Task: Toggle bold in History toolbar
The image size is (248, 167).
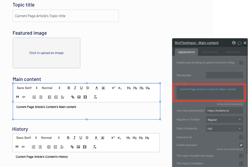Action: click(68, 138)
